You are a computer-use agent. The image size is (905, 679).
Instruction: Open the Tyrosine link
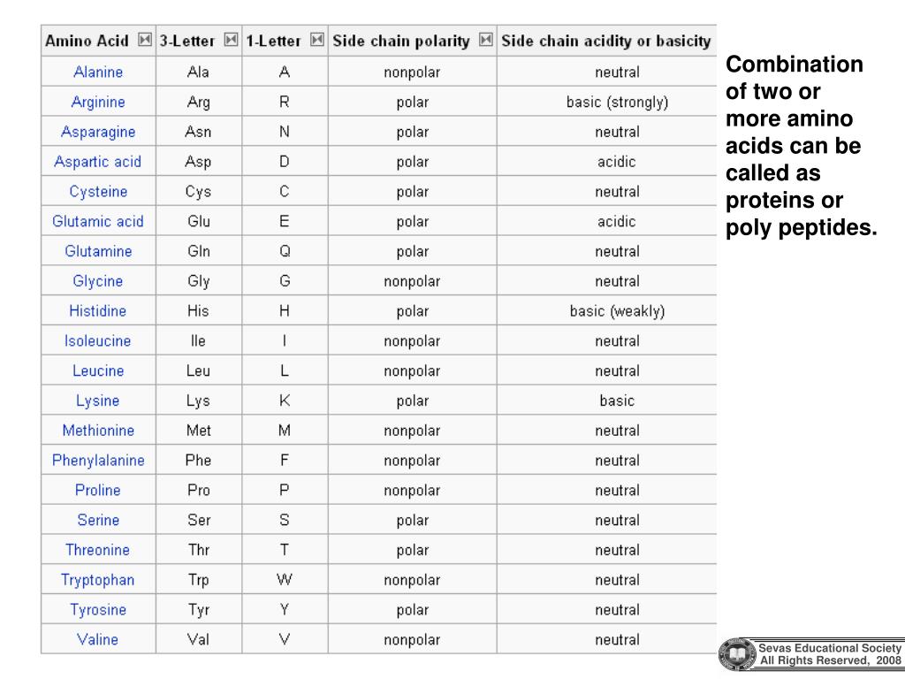click(97, 610)
